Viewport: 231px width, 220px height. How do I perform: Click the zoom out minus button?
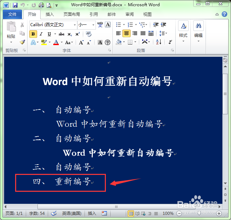pyautogui.click(x=179, y=213)
